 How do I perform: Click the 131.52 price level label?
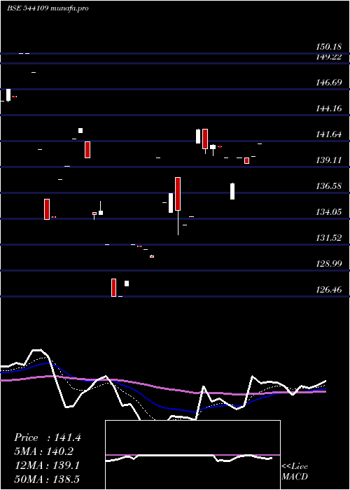328,238
